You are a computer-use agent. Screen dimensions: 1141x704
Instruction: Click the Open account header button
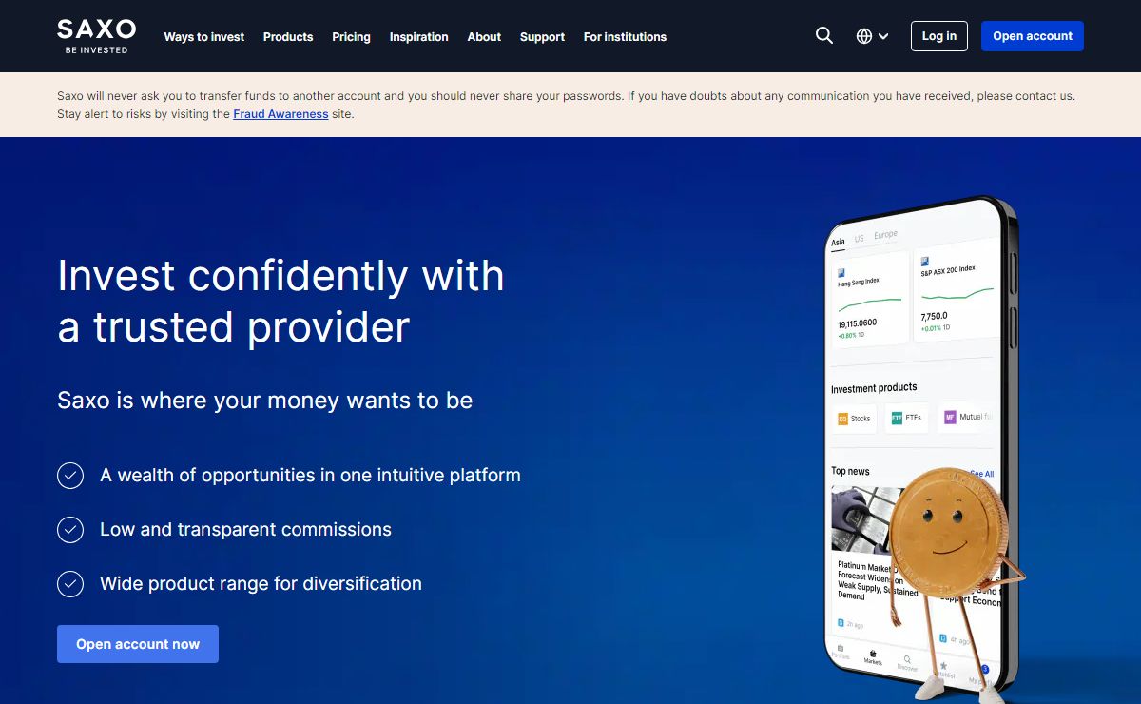coord(1033,36)
